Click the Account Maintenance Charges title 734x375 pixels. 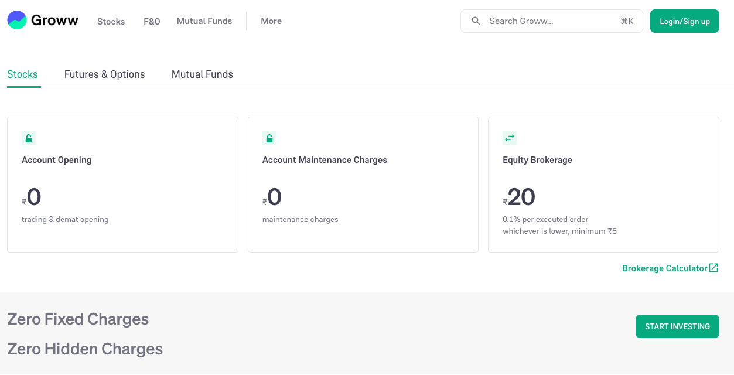[x=325, y=160]
